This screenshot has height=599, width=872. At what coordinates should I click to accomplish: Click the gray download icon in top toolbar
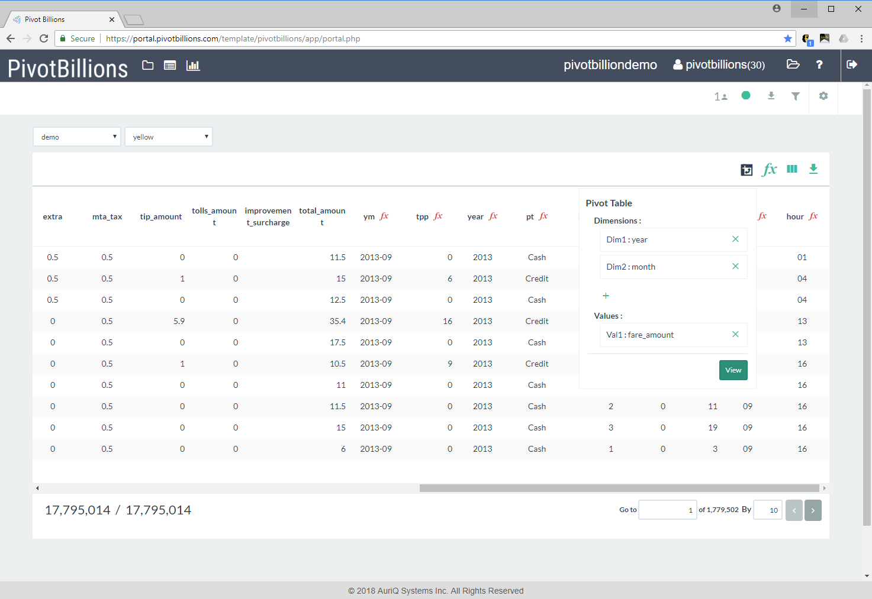point(771,96)
